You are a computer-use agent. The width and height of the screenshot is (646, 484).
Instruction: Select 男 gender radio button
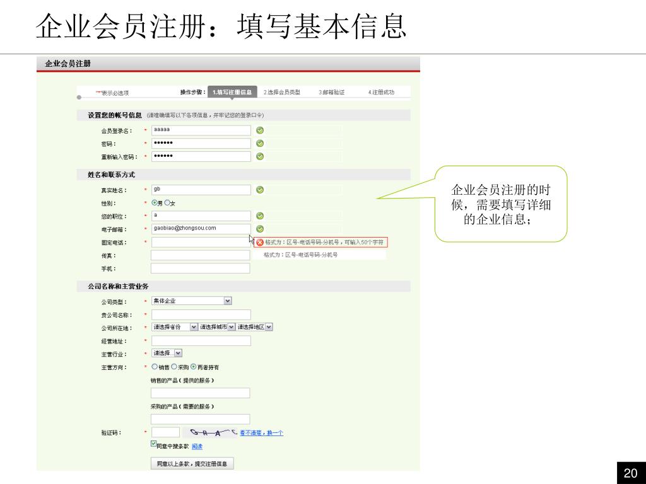(155, 202)
